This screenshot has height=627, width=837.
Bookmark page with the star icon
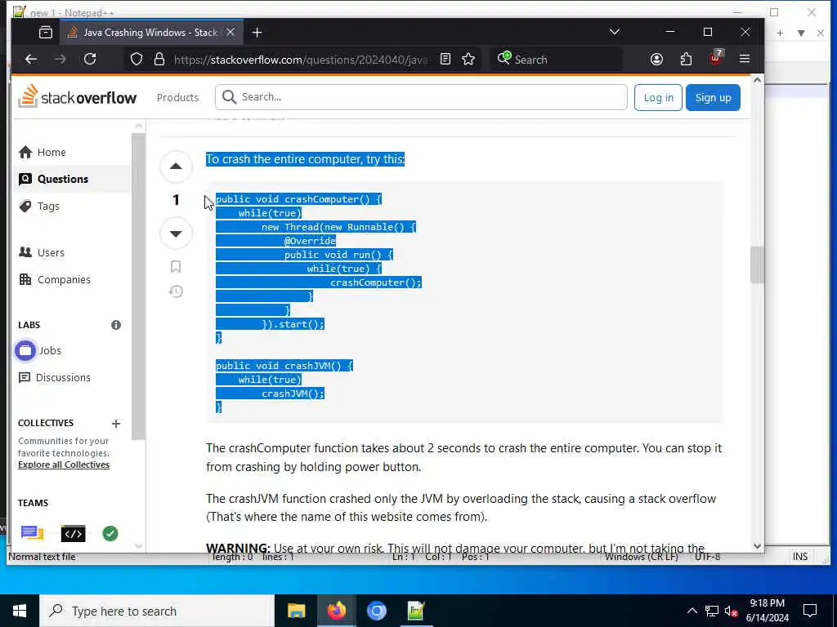pos(468,59)
